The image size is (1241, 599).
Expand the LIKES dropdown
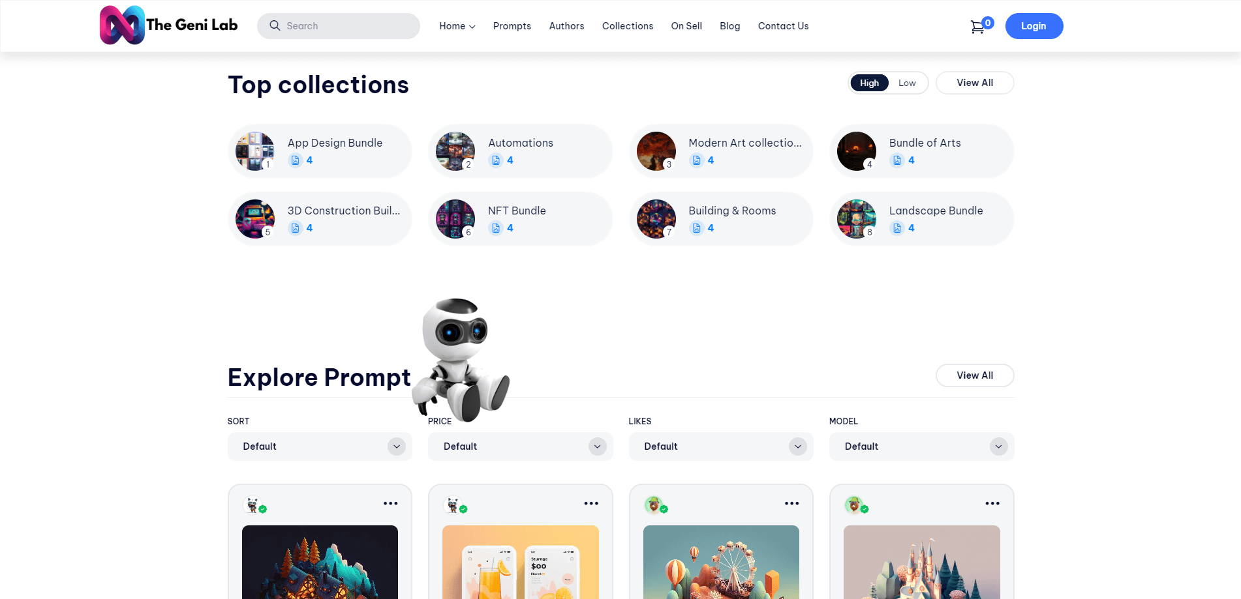tap(721, 446)
